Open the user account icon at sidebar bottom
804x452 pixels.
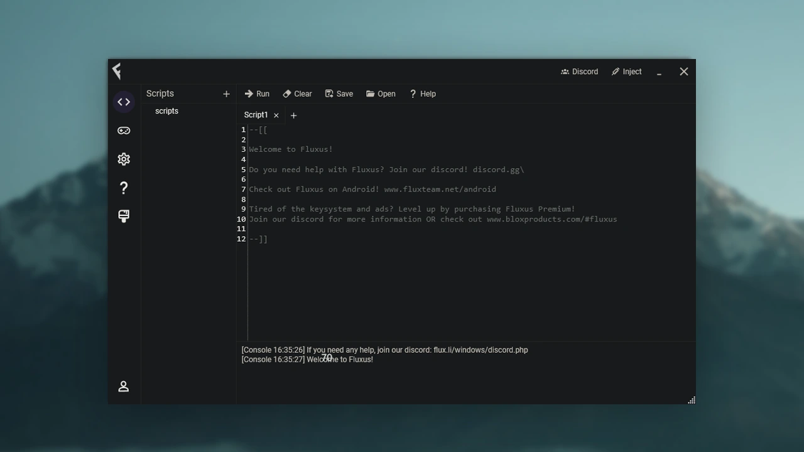point(124,386)
